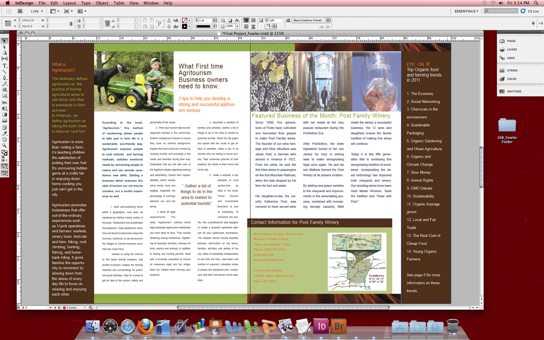Screen dimensions: 544x340
Task: Click the Quick Apply lightning icon
Action: point(533,23)
